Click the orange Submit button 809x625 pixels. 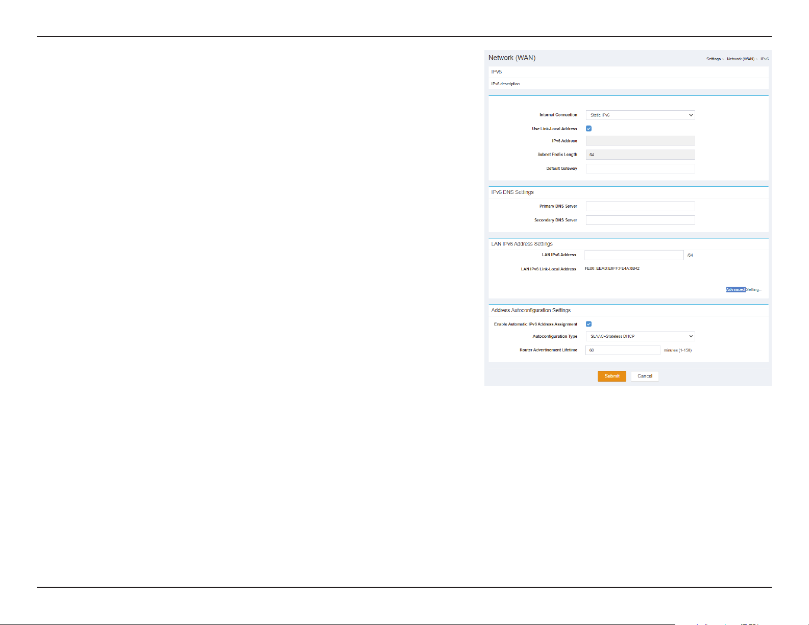(611, 376)
